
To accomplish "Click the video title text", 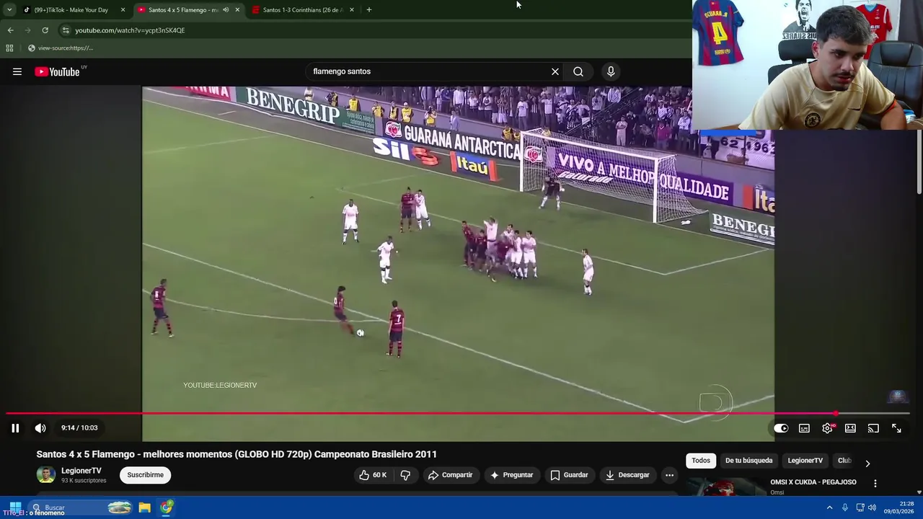I will [237, 454].
